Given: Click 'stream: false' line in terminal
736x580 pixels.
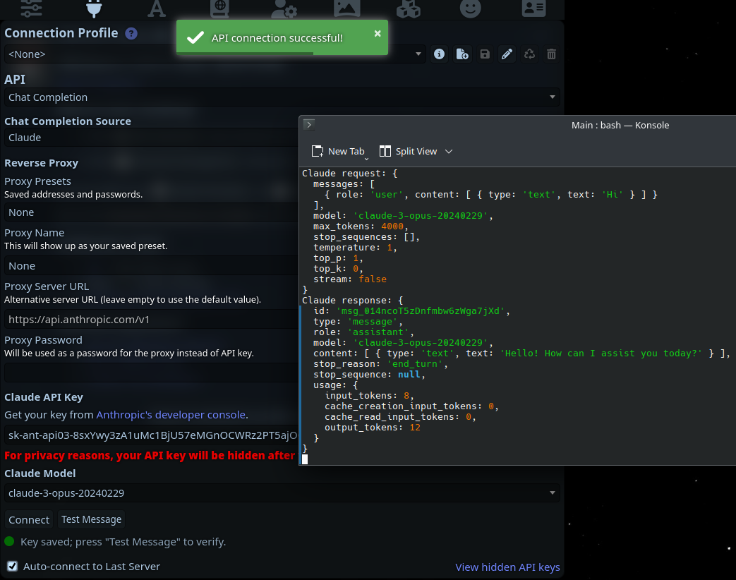Looking at the screenshot, I should [x=350, y=279].
